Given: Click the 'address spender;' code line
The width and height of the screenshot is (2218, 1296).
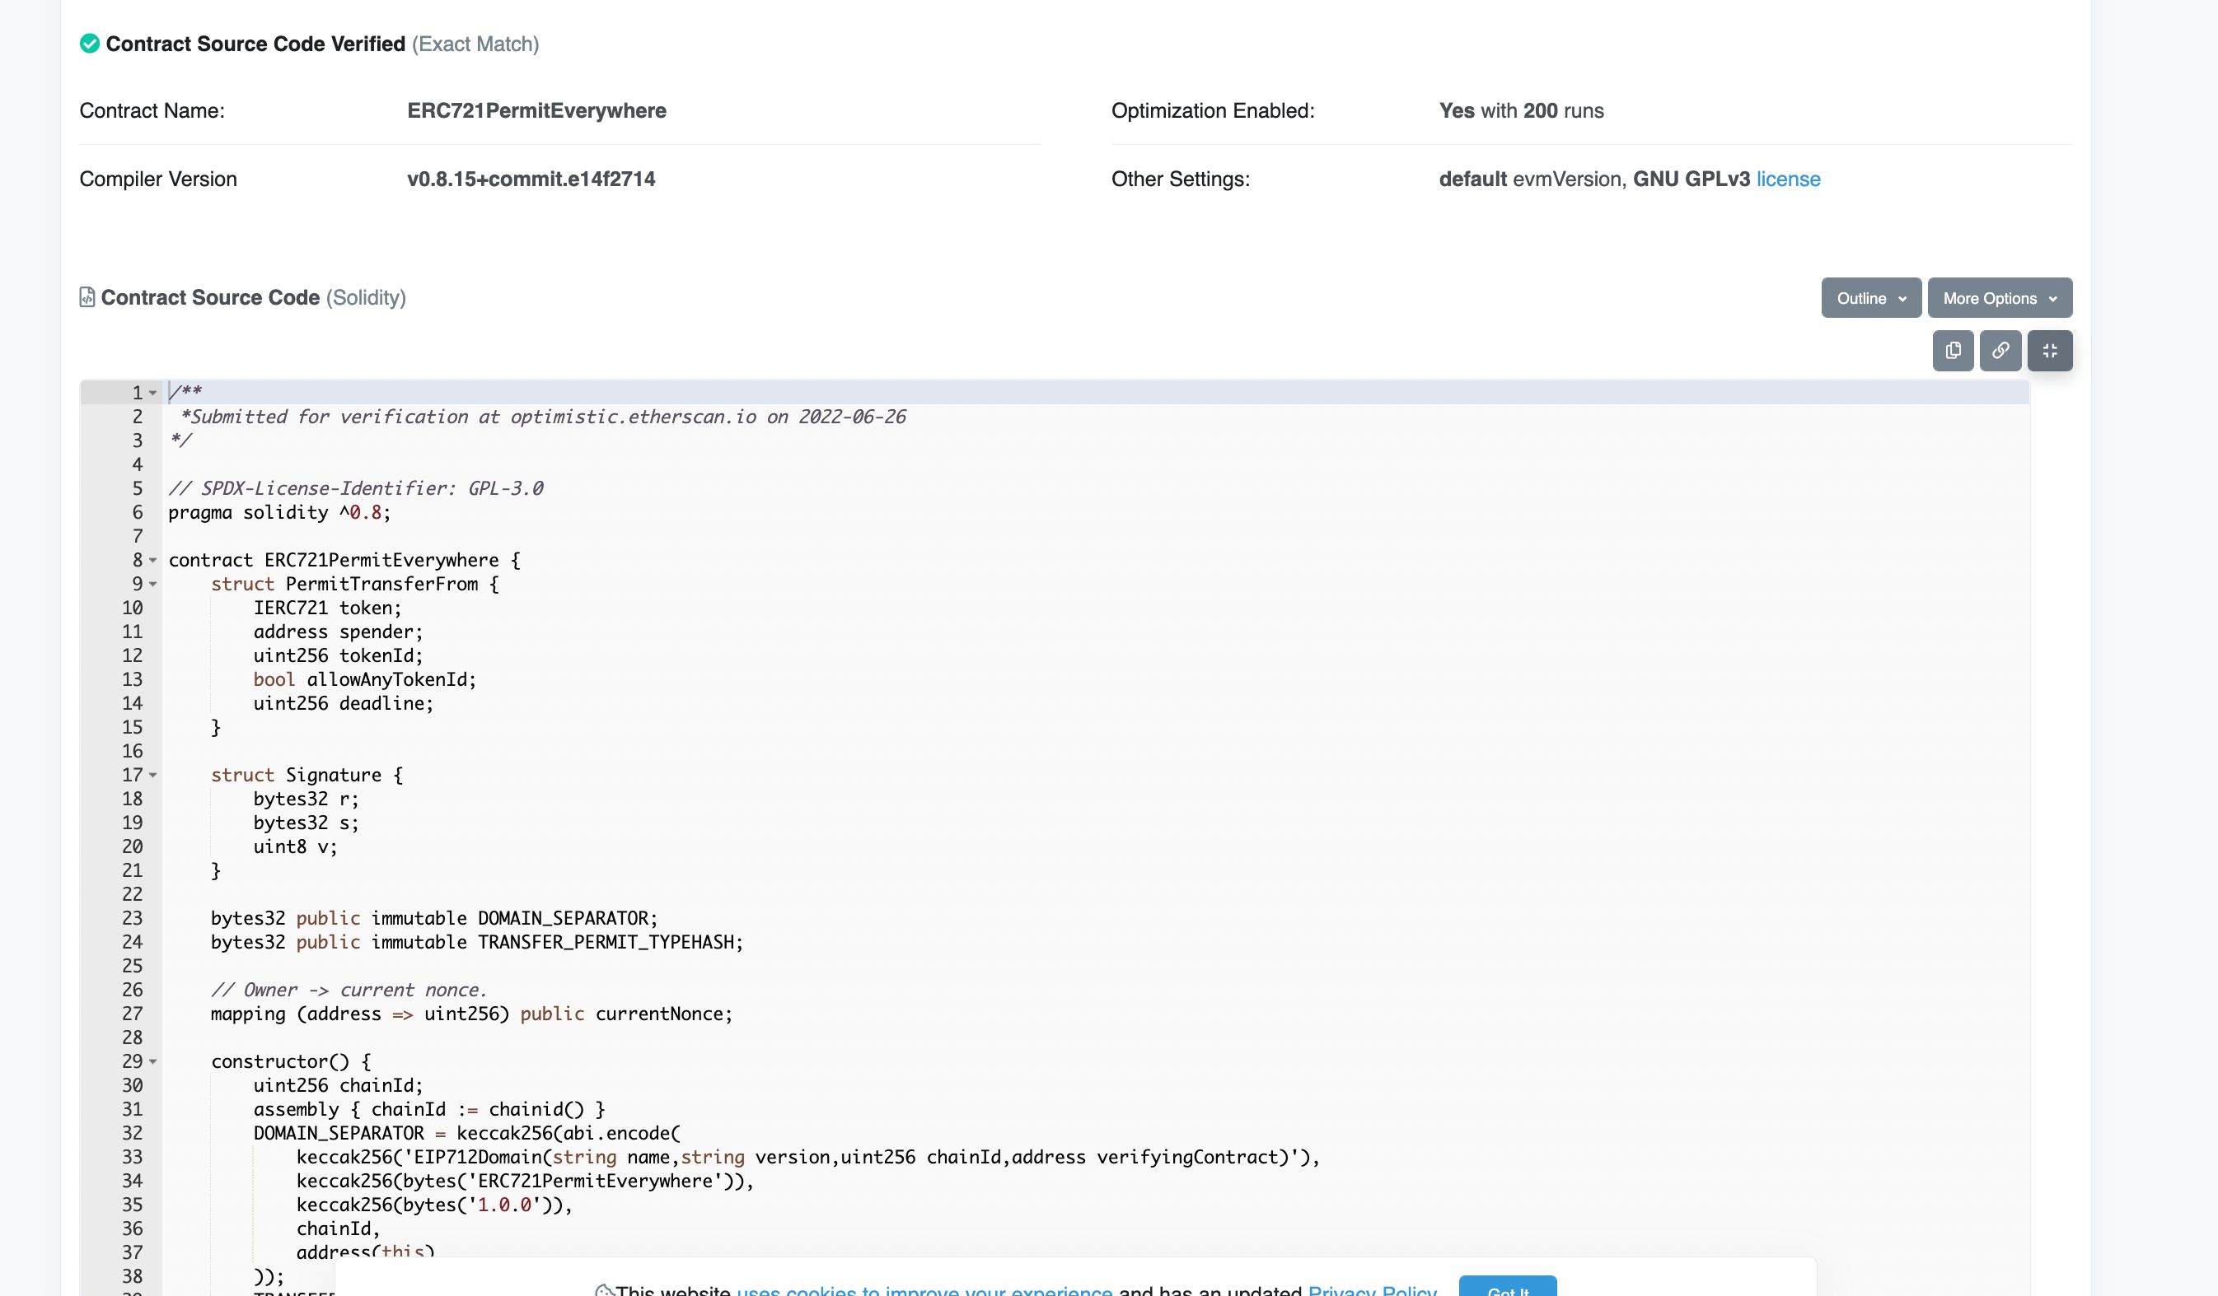Looking at the screenshot, I should 338,632.
